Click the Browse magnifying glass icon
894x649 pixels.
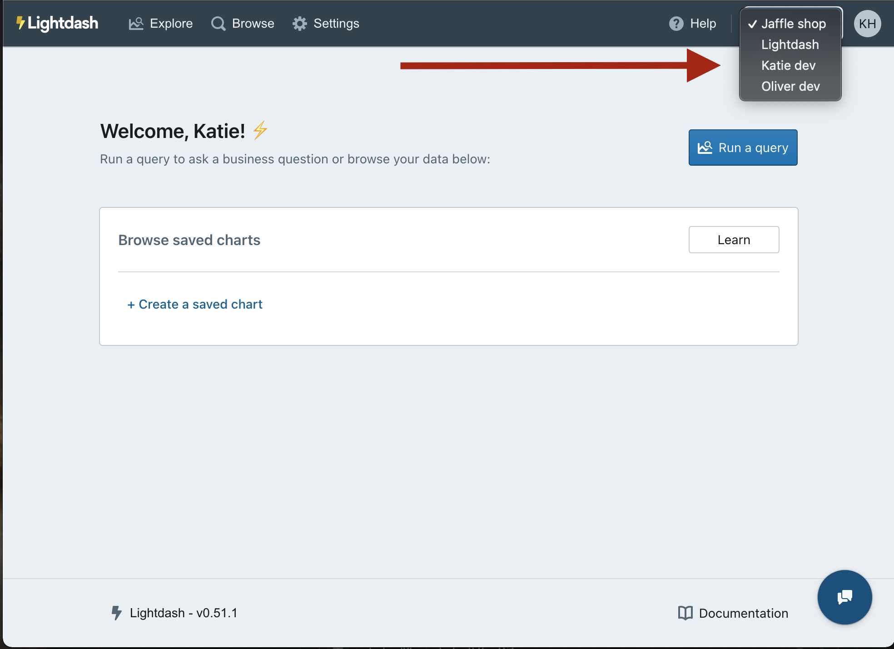pyautogui.click(x=218, y=23)
